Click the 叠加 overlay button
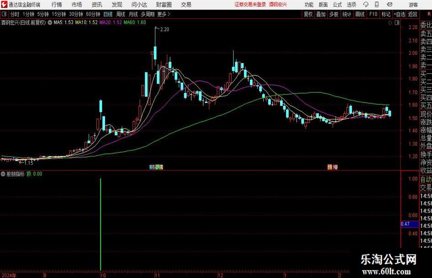The width and height of the screenshot is (432, 278). tap(321, 14)
